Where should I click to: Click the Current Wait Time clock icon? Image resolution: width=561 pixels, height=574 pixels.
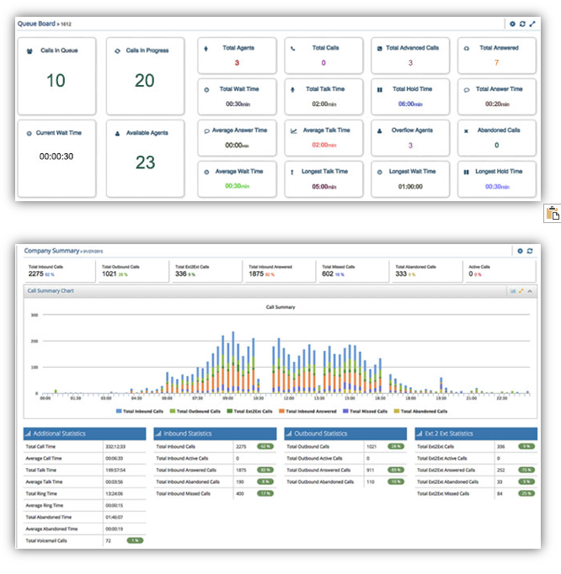click(x=29, y=134)
